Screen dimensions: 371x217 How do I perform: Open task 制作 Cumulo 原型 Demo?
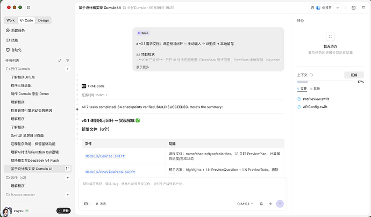(30, 94)
